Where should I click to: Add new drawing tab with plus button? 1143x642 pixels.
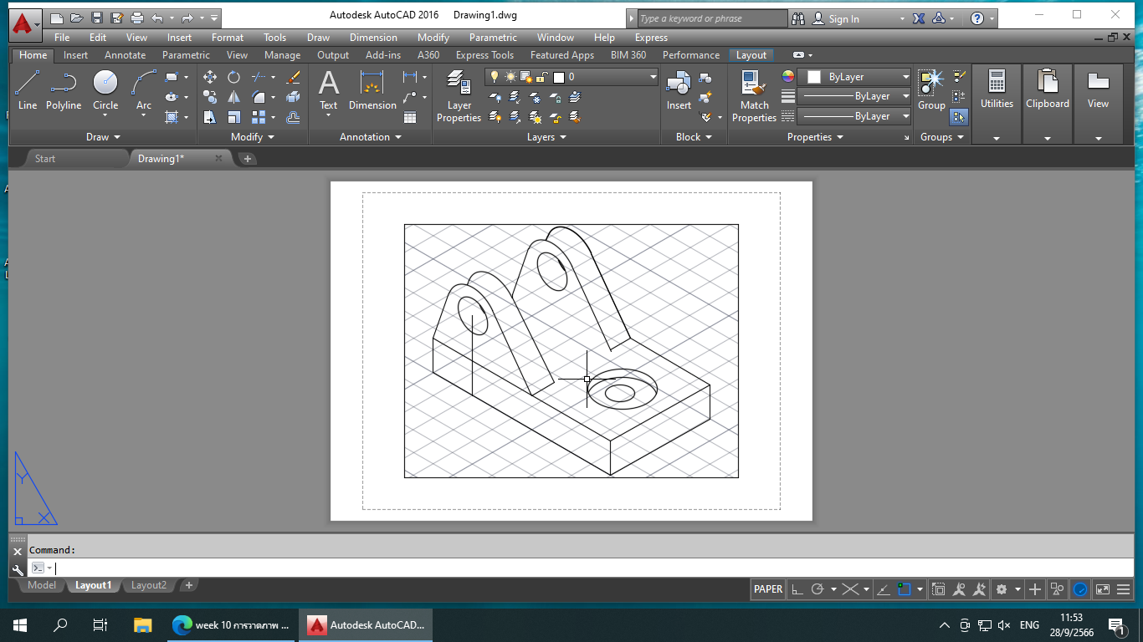coord(248,159)
